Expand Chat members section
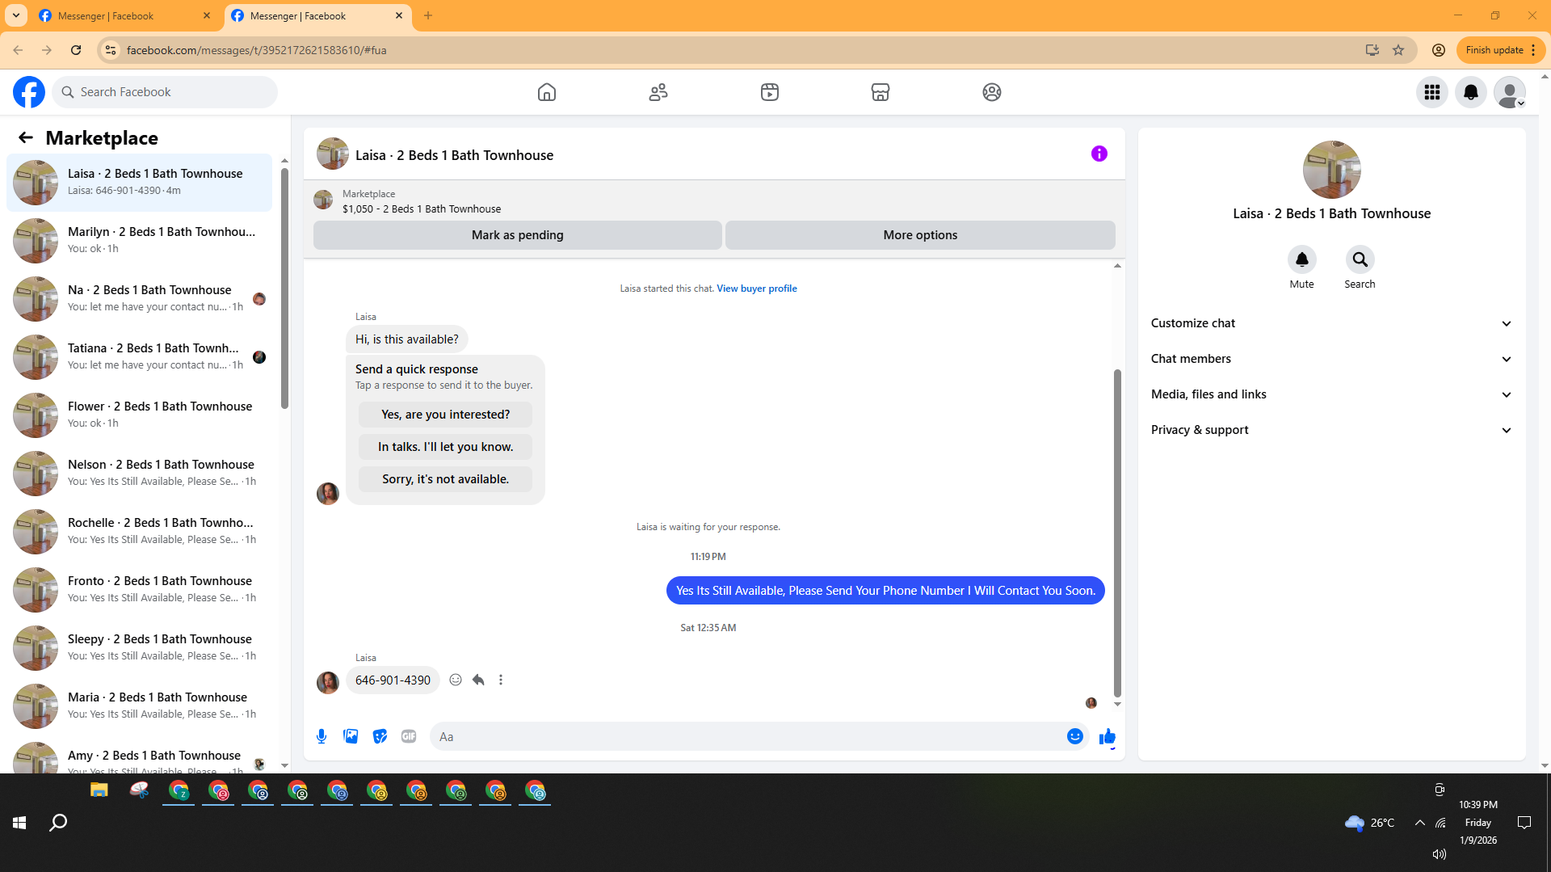This screenshot has height=872, width=1551. click(1331, 359)
